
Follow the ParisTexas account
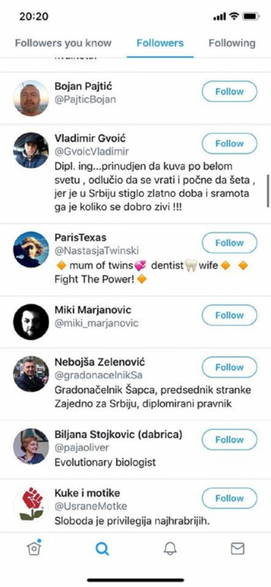(229, 243)
